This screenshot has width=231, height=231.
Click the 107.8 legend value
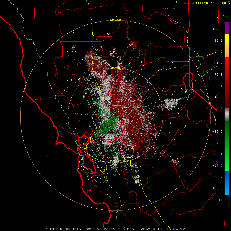tap(217, 29)
